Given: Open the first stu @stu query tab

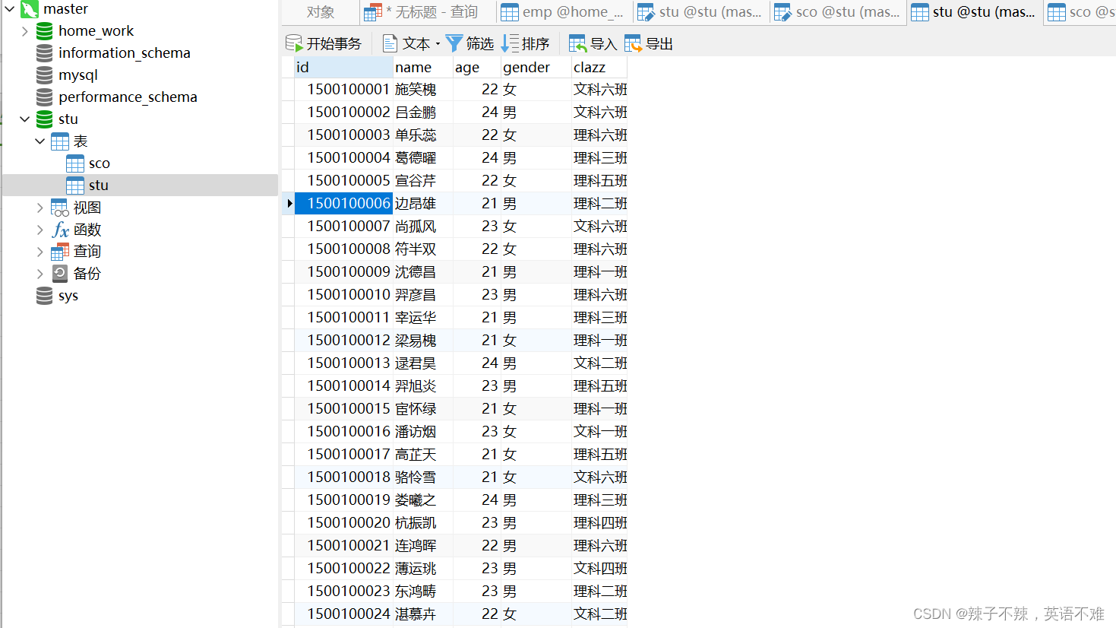Looking at the screenshot, I should [700, 12].
